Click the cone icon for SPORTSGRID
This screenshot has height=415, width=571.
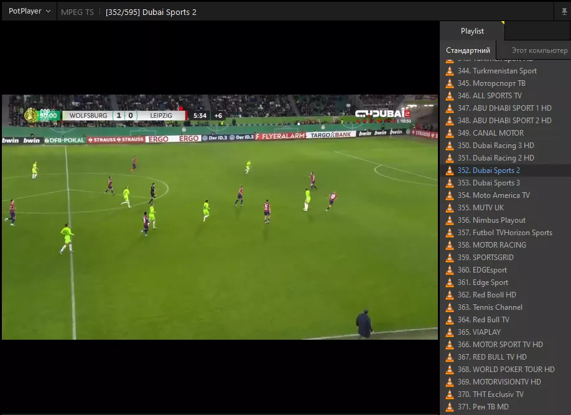click(x=450, y=258)
